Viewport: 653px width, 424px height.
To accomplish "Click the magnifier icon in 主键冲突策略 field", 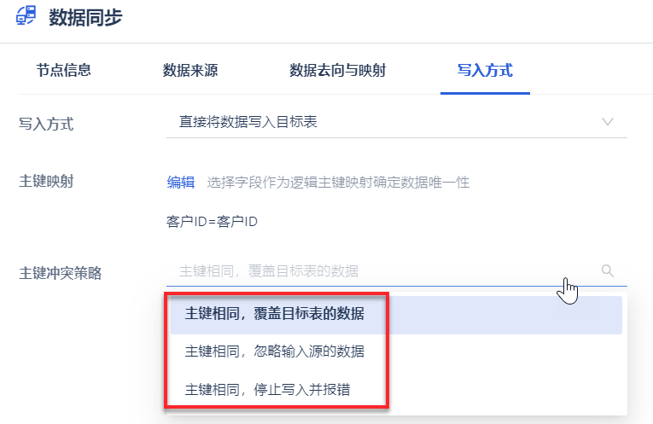I will [608, 271].
